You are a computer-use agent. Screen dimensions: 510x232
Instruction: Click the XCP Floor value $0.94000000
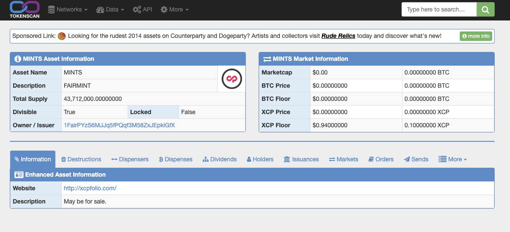[330, 125]
